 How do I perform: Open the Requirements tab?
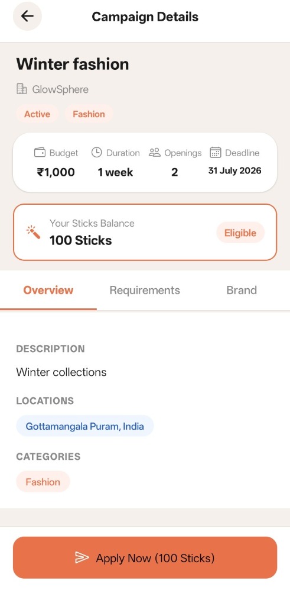(145, 290)
